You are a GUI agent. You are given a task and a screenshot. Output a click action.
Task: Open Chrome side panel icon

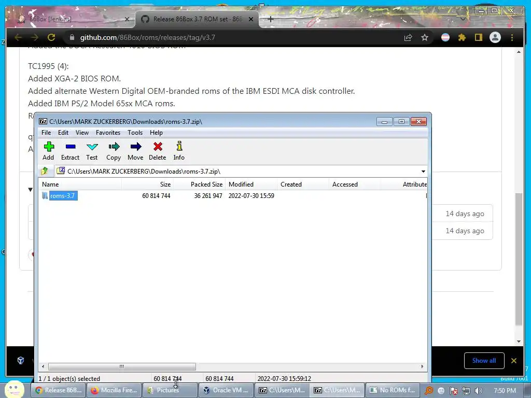tap(479, 37)
